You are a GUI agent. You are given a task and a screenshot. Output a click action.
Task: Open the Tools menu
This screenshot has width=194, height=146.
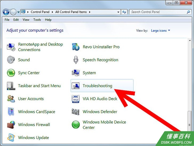coord(37,20)
